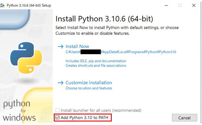Screen dimensions: 202x125
Task: Start installation with the Install Now link
Action: (77, 47)
